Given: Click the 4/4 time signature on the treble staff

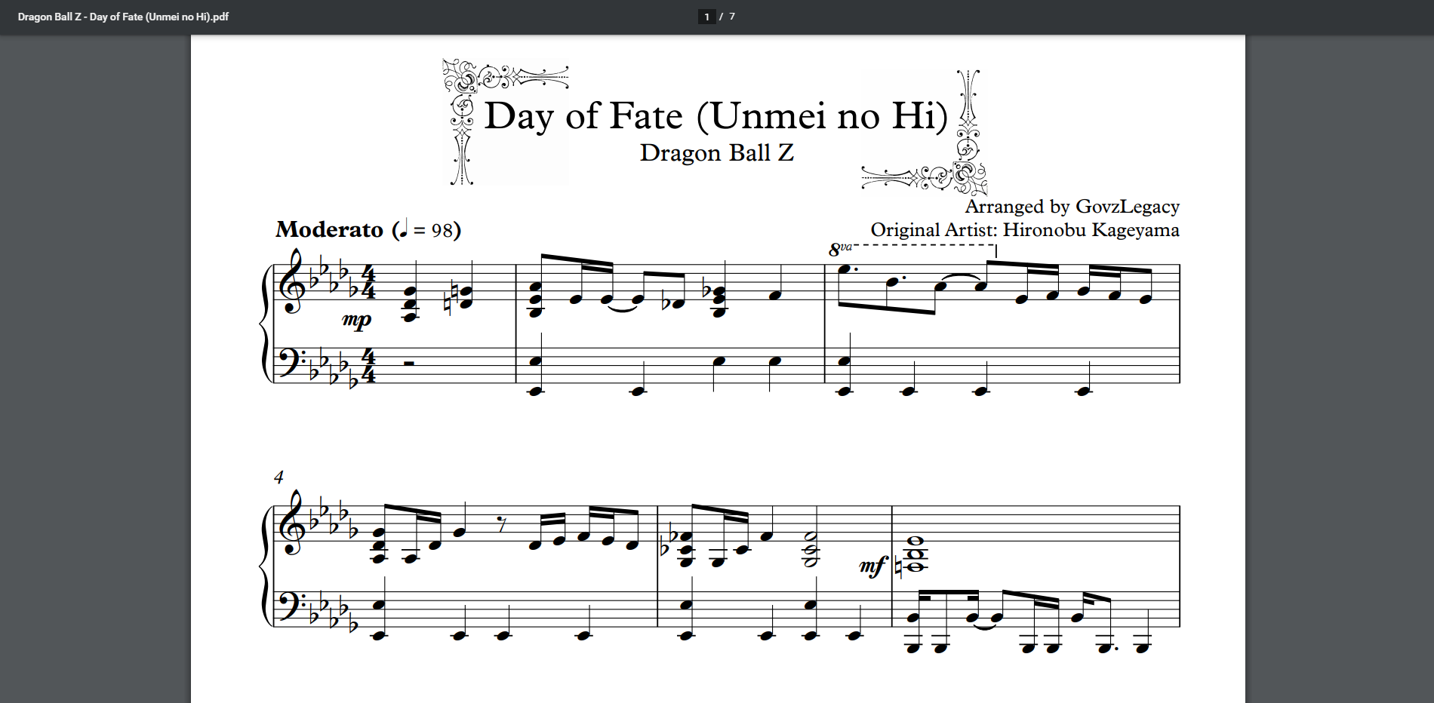Looking at the screenshot, I should (x=368, y=282).
